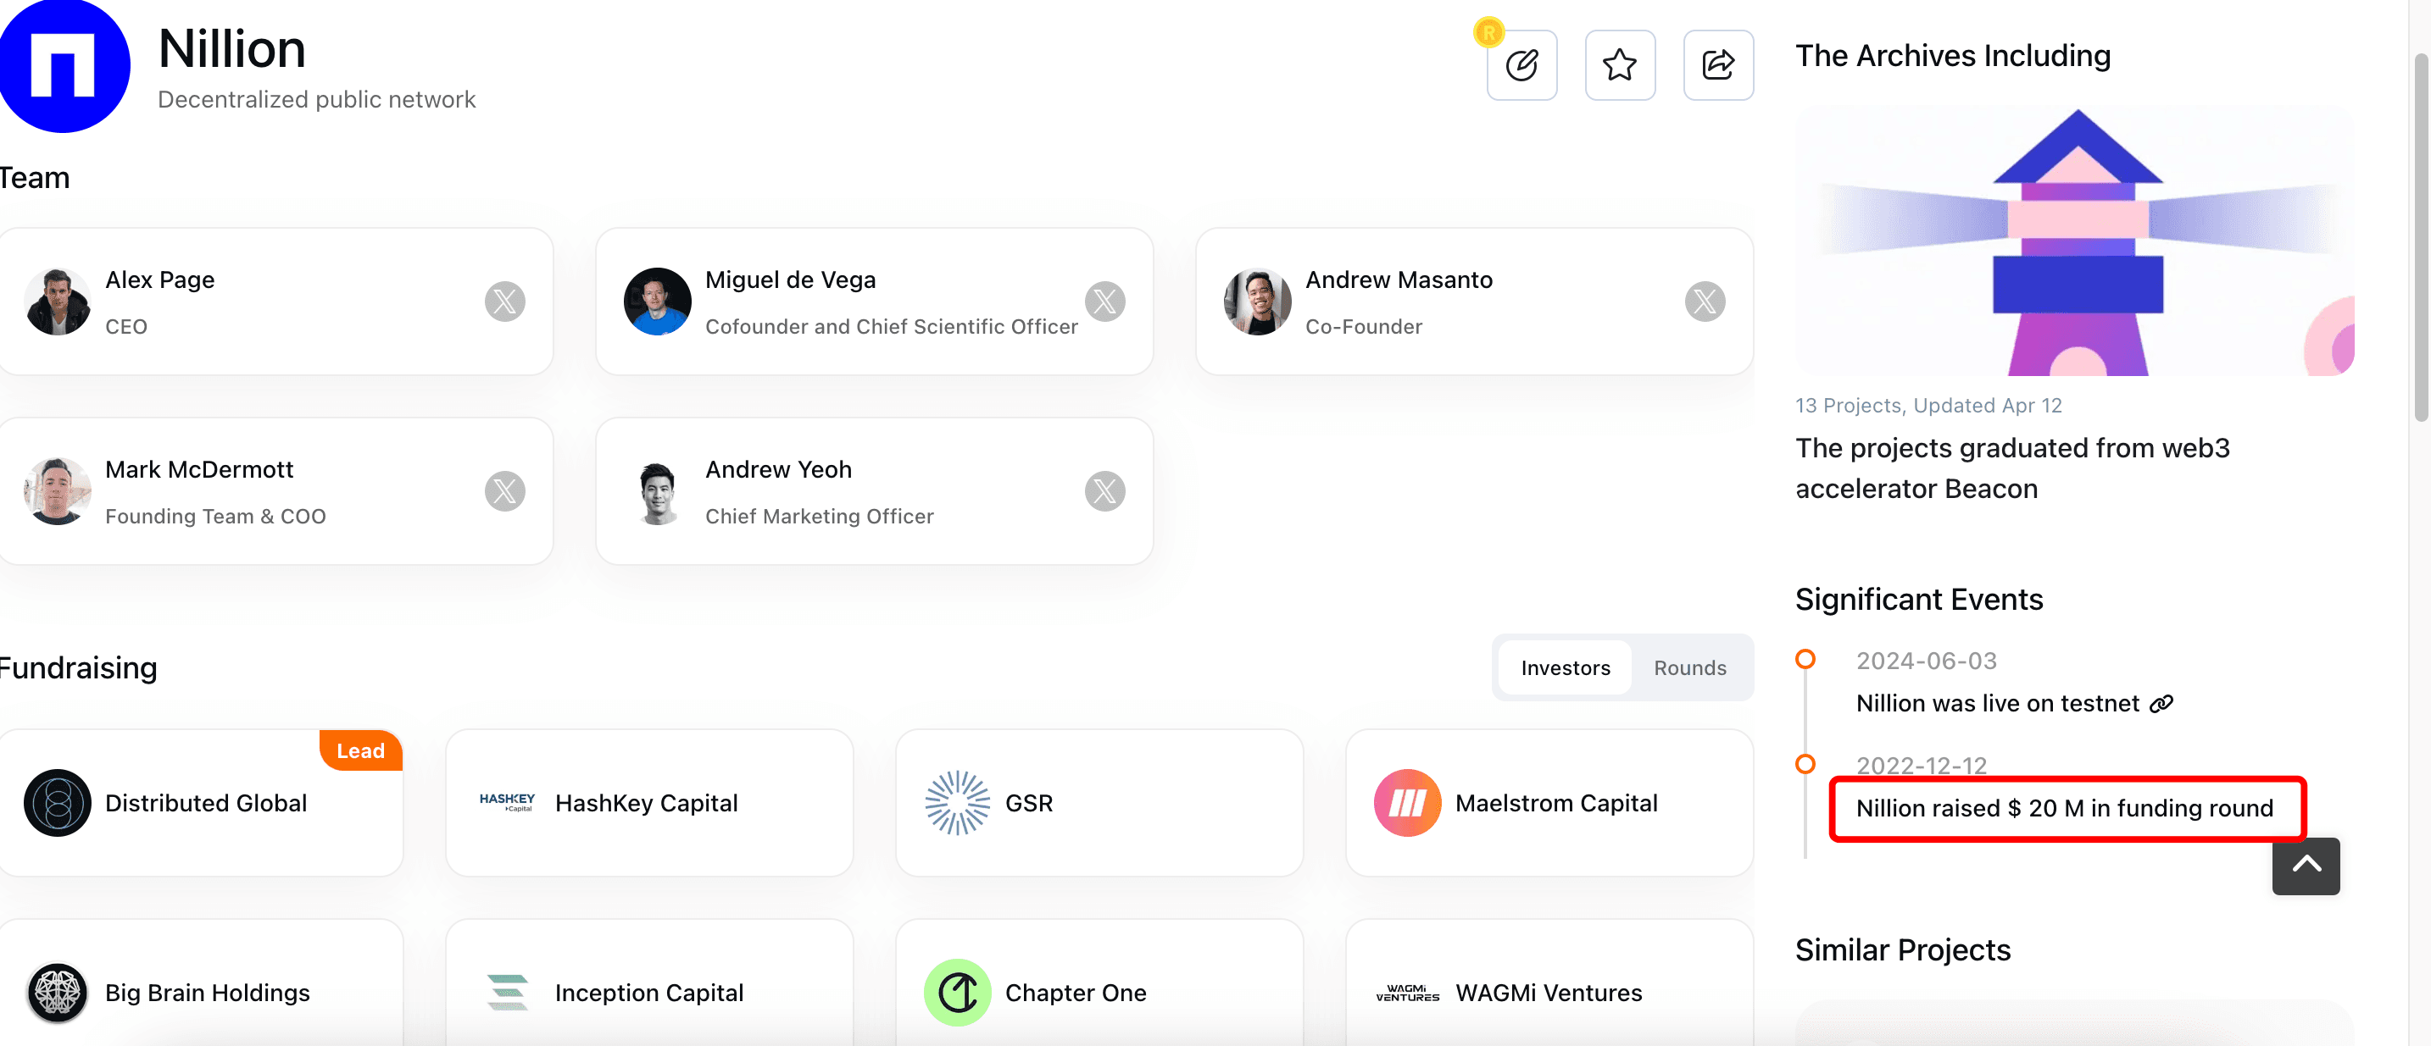The height and width of the screenshot is (1046, 2431).
Task: Add Nillion to favorites with star icon
Action: pos(1620,65)
